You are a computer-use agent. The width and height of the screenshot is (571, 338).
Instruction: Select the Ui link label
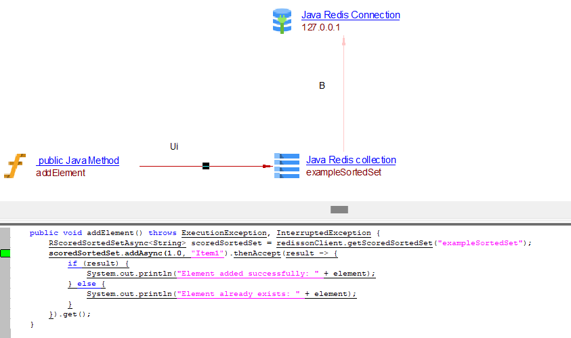point(174,146)
